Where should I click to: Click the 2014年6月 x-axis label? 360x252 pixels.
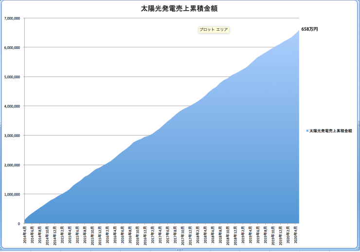click(x=32, y=234)
